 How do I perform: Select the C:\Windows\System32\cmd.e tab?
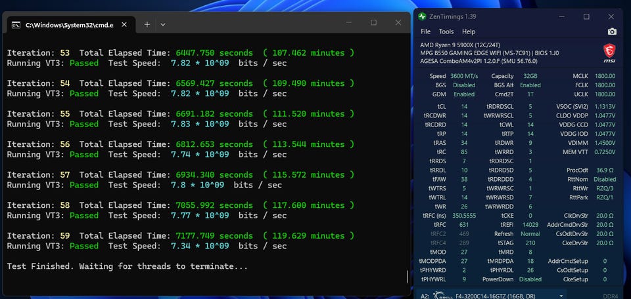[x=69, y=25]
